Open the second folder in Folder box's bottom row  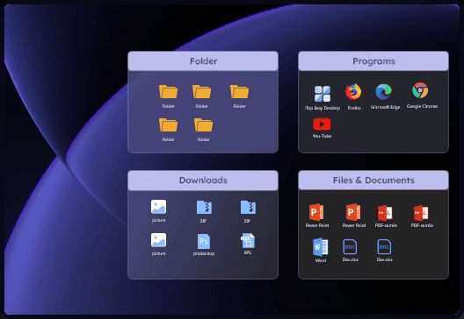point(203,124)
